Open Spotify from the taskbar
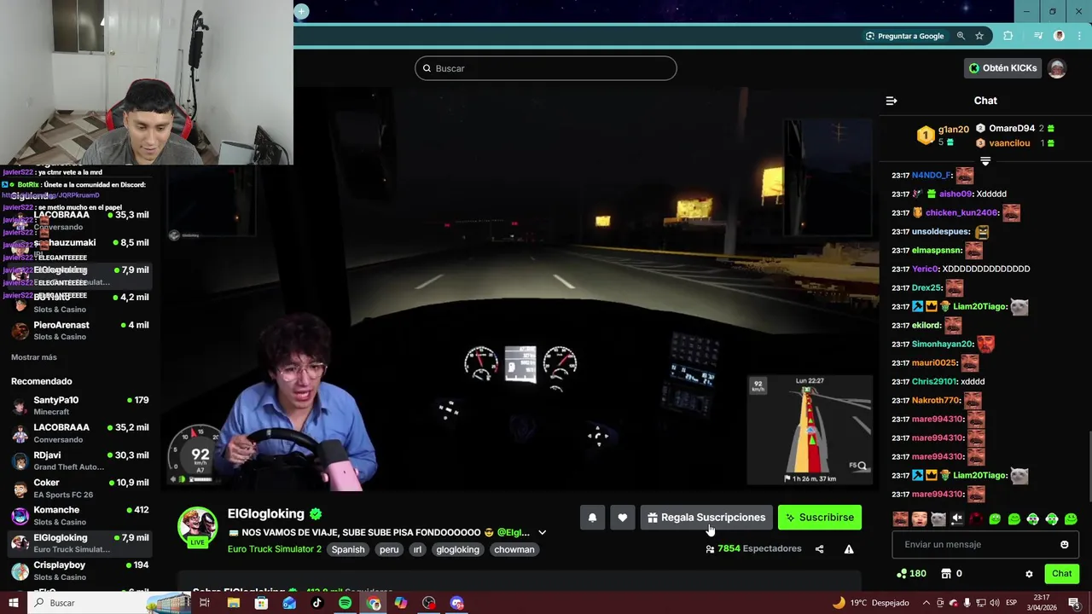Image resolution: width=1092 pixels, height=614 pixels. (345, 603)
